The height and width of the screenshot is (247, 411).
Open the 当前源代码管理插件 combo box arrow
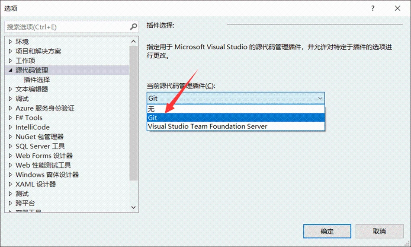[x=320, y=98]
